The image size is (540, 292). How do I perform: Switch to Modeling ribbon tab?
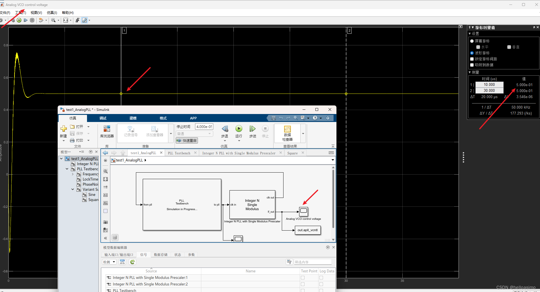(x=133, y=118)
